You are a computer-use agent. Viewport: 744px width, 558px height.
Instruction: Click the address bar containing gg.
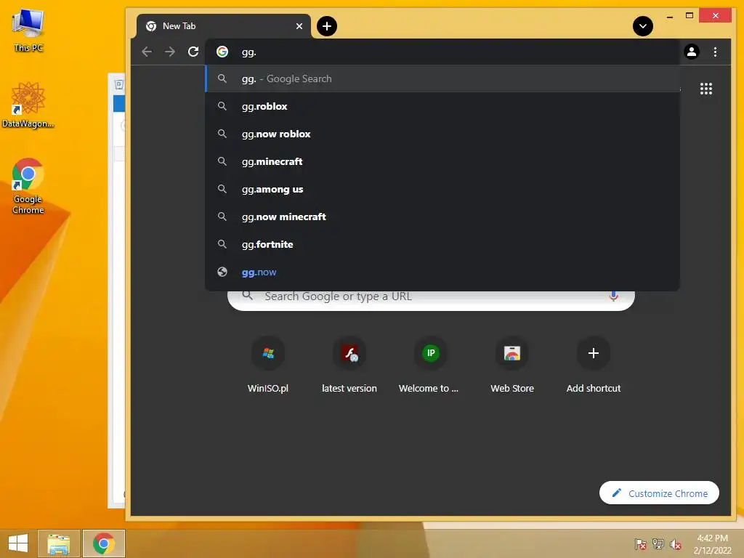442,52
